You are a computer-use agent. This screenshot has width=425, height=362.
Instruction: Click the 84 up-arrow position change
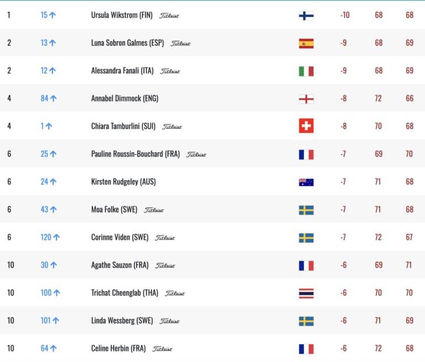tap(49, 98)
